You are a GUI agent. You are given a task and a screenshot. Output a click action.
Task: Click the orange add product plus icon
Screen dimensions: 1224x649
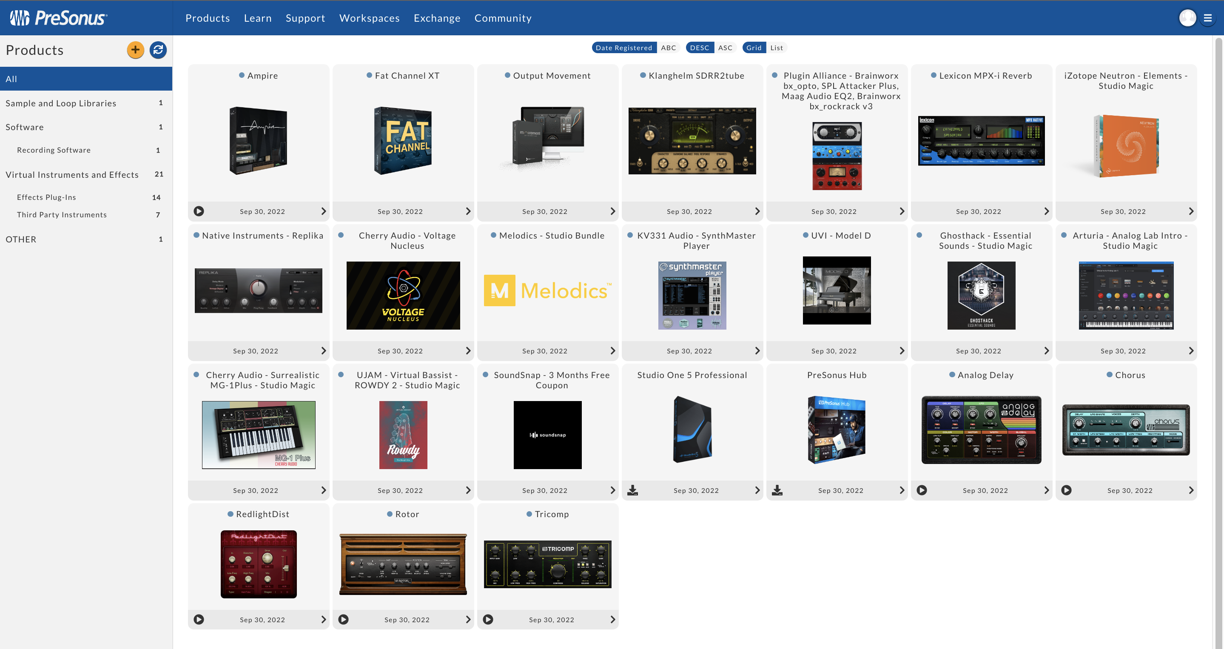point(135,50)
